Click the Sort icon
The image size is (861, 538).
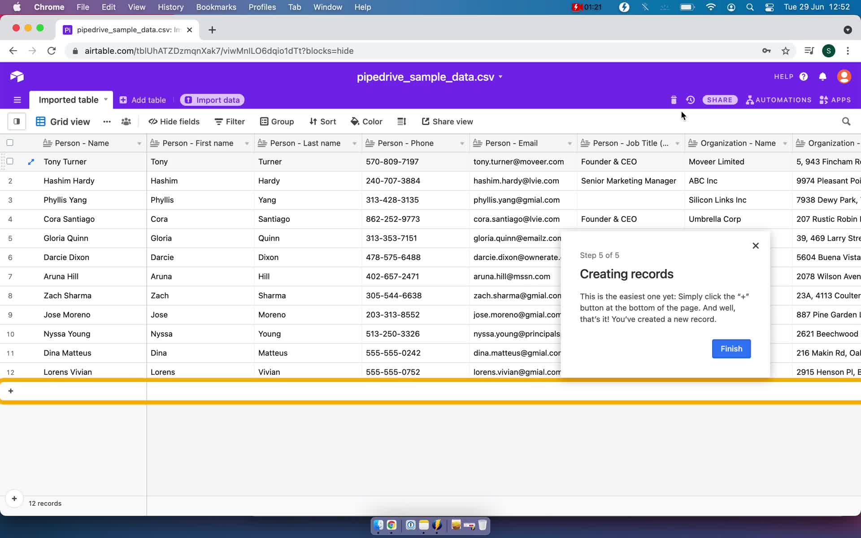pos(322,121)
